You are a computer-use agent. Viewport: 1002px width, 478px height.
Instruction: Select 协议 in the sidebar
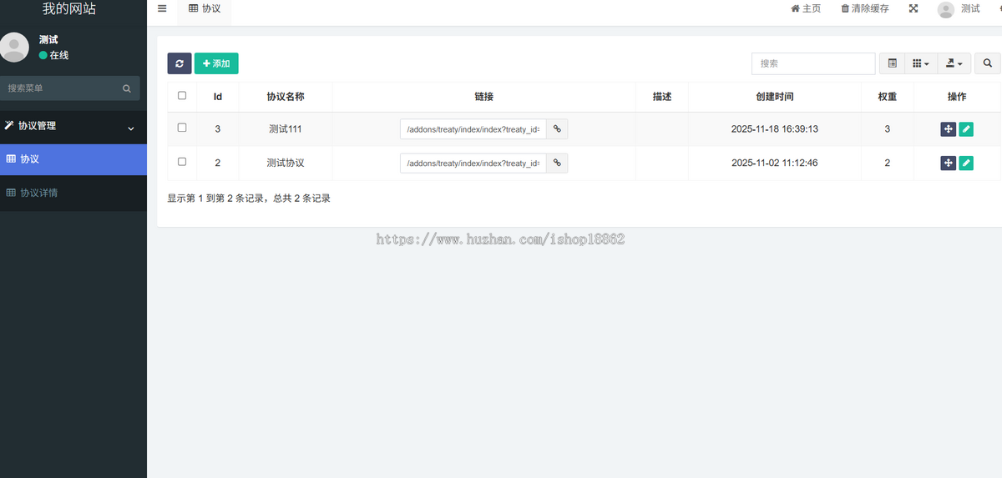[73, 159]
